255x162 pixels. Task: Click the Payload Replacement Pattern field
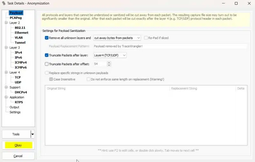point(170,46)
